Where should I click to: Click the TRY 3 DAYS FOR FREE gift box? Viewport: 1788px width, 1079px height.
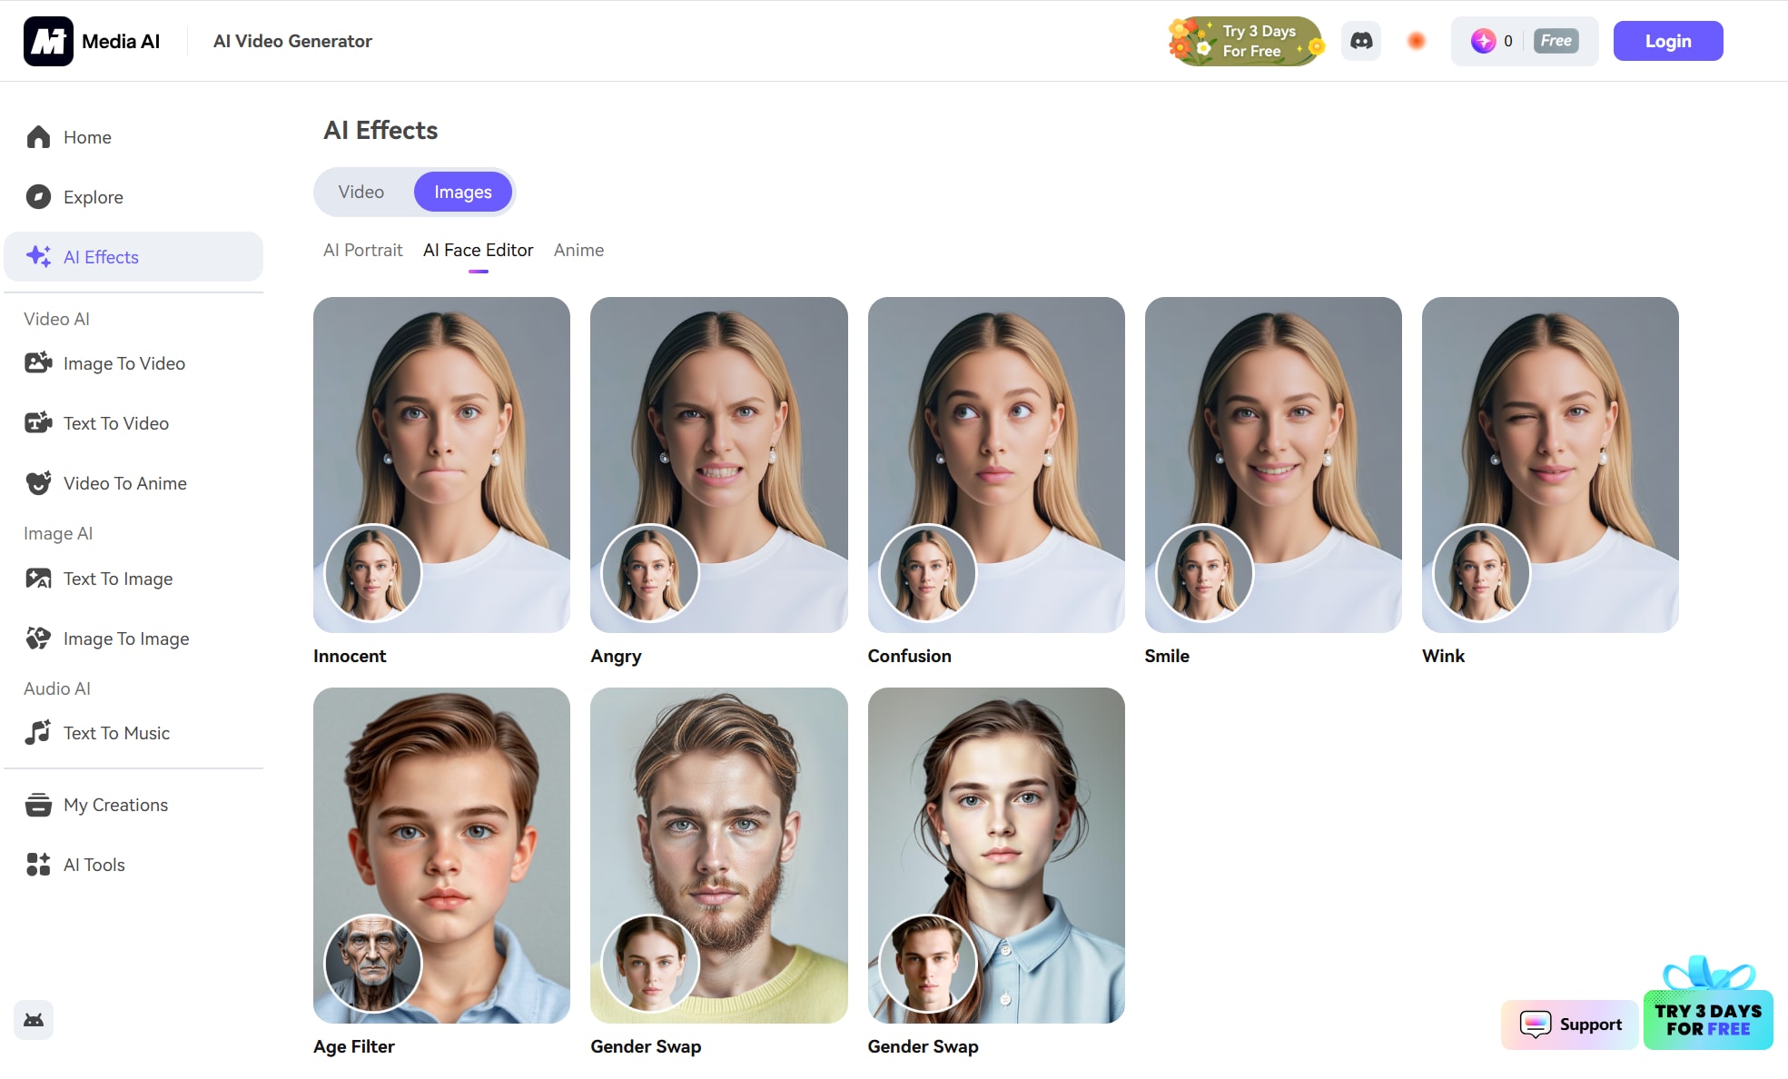click(1708, 1004)
